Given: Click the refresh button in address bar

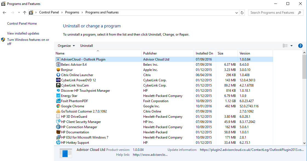Looking at the screenshot, I should (242, 13).
